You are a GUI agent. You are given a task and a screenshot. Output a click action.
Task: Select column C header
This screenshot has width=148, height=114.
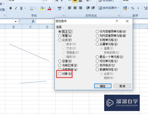[30, 27]
